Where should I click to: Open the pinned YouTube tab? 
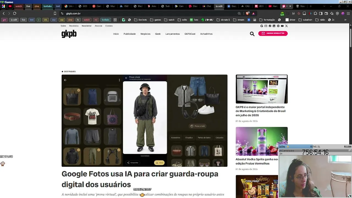point(10,6)
